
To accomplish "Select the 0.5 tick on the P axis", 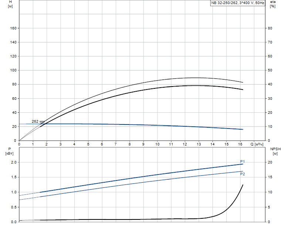I will (x=13, y=207).
